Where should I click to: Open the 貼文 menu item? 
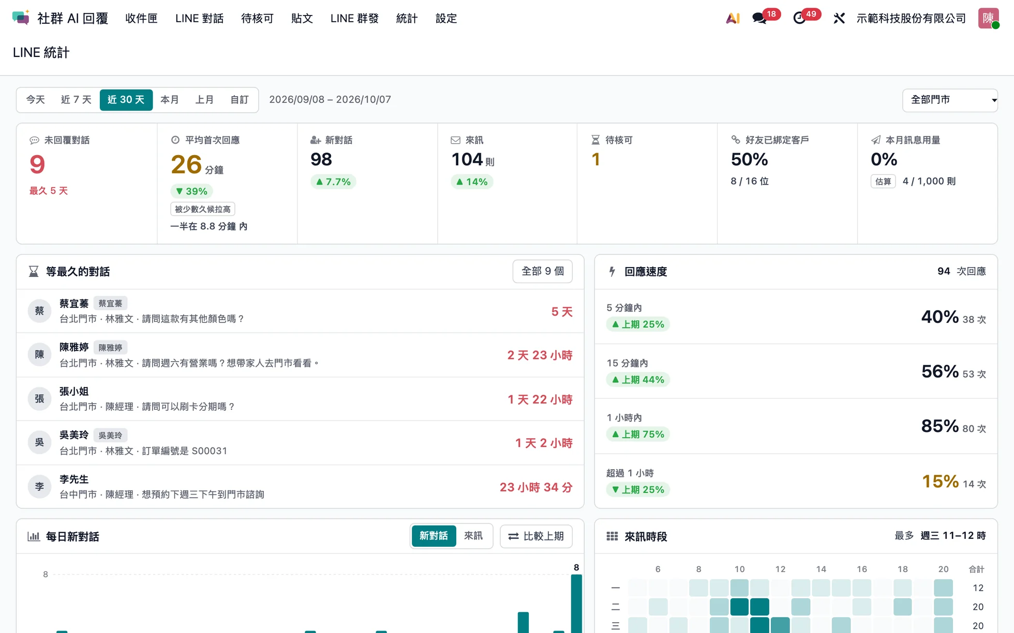302,18
